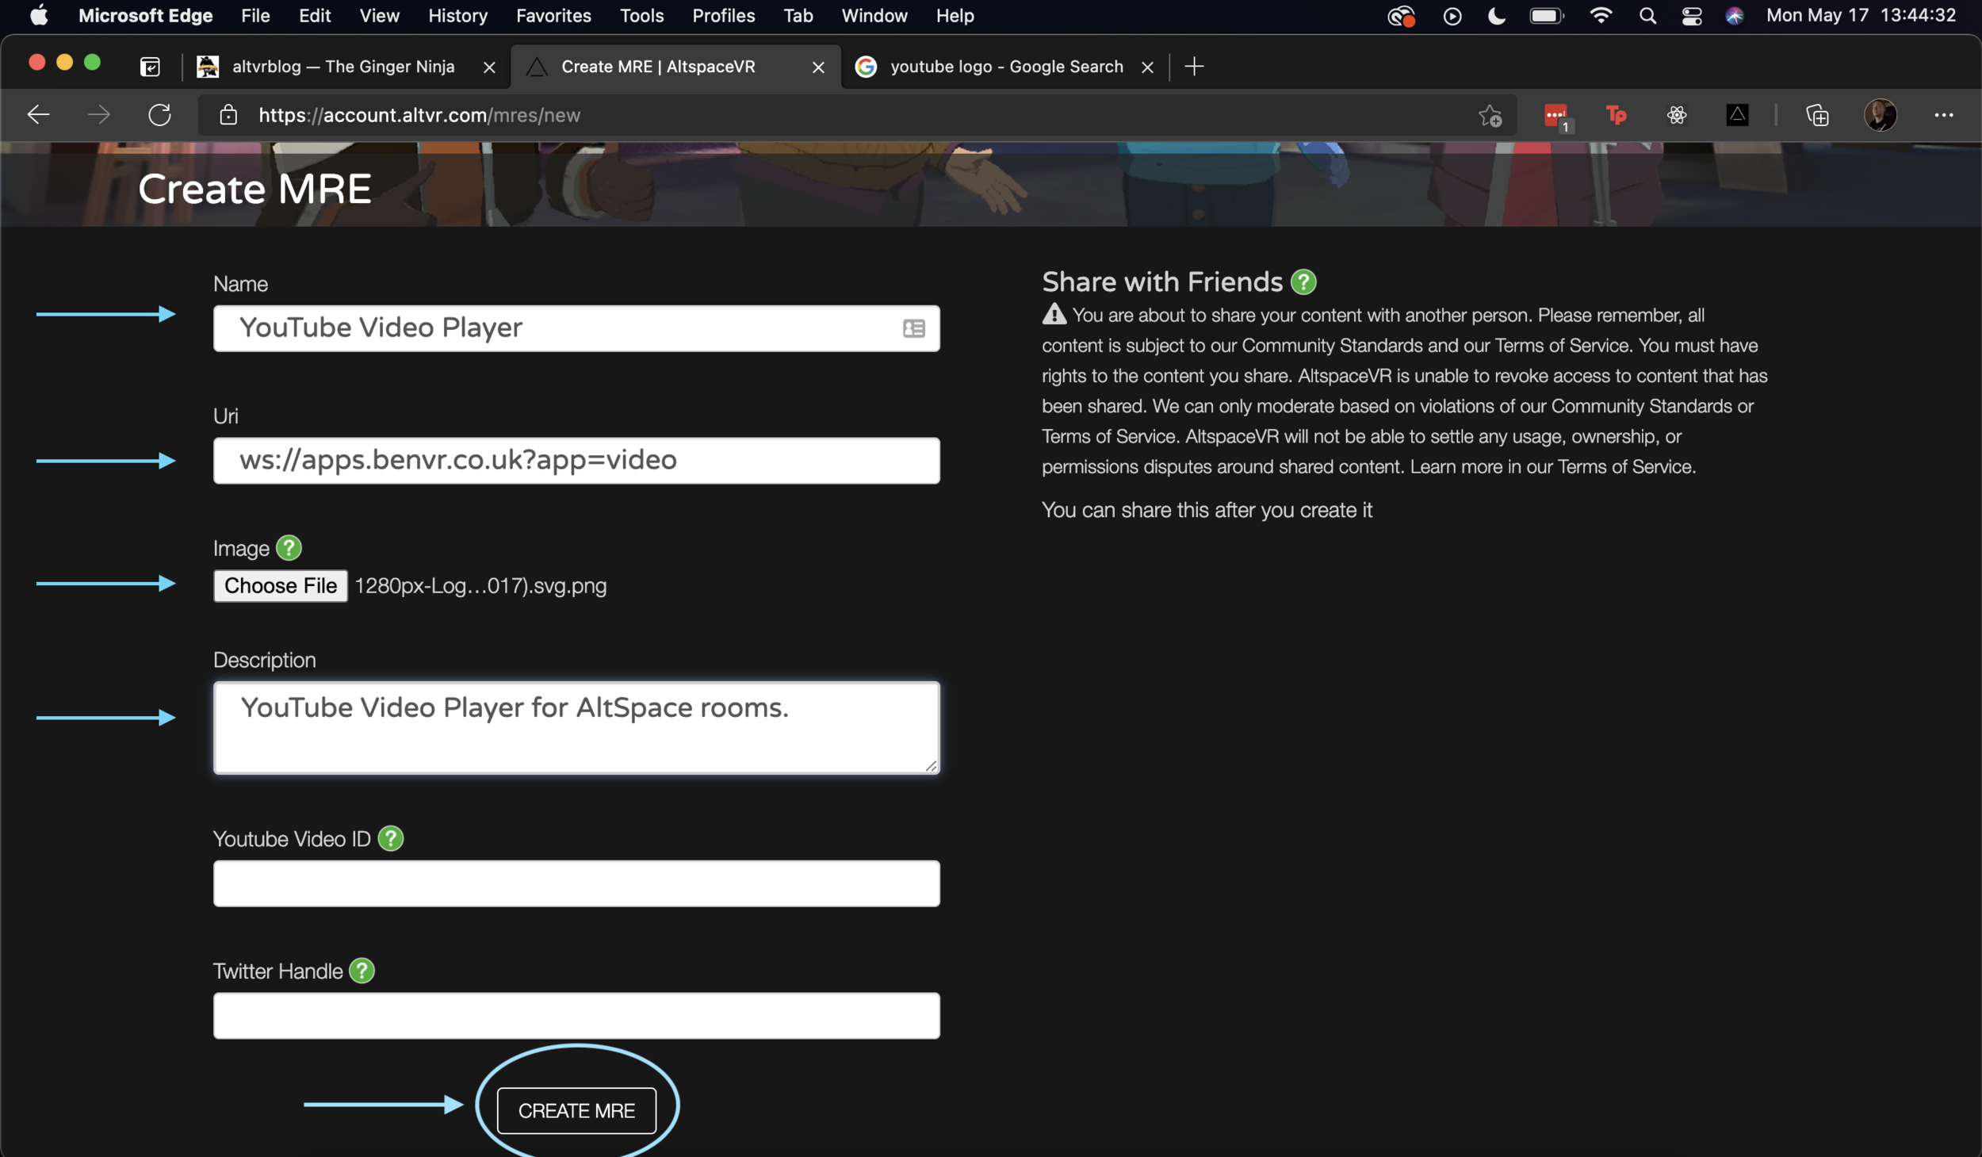Open the tab actions menu icon
Viewport: 1982px width, 1157px height.
[150, 67]
